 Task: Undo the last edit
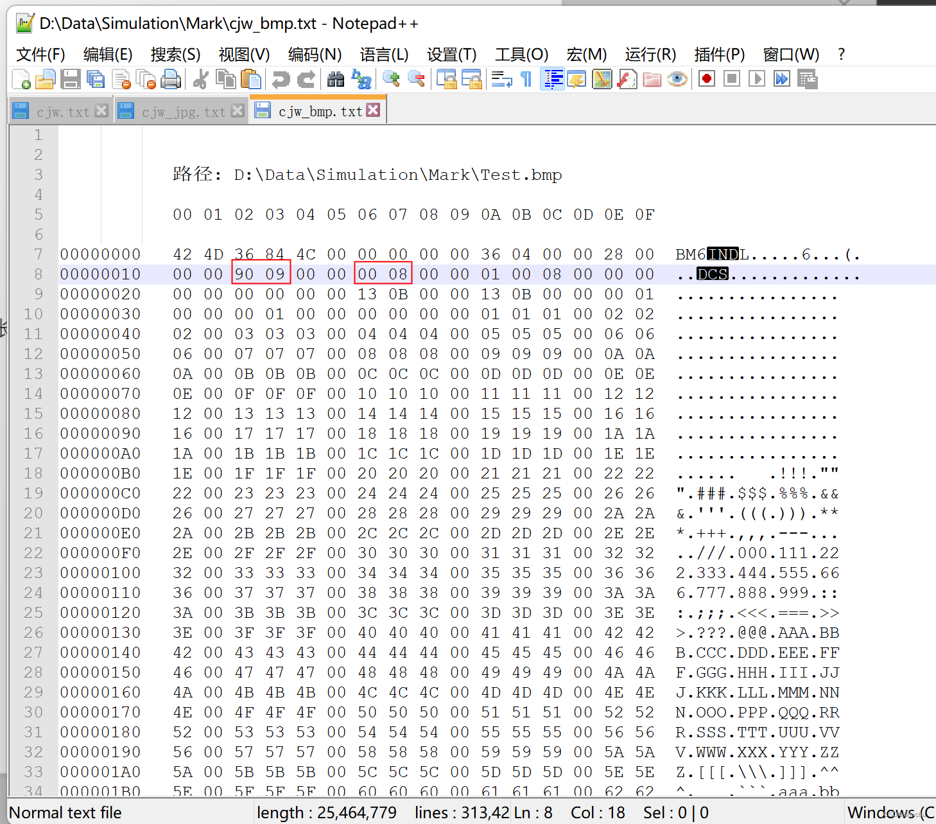click(x=281, y=78)
